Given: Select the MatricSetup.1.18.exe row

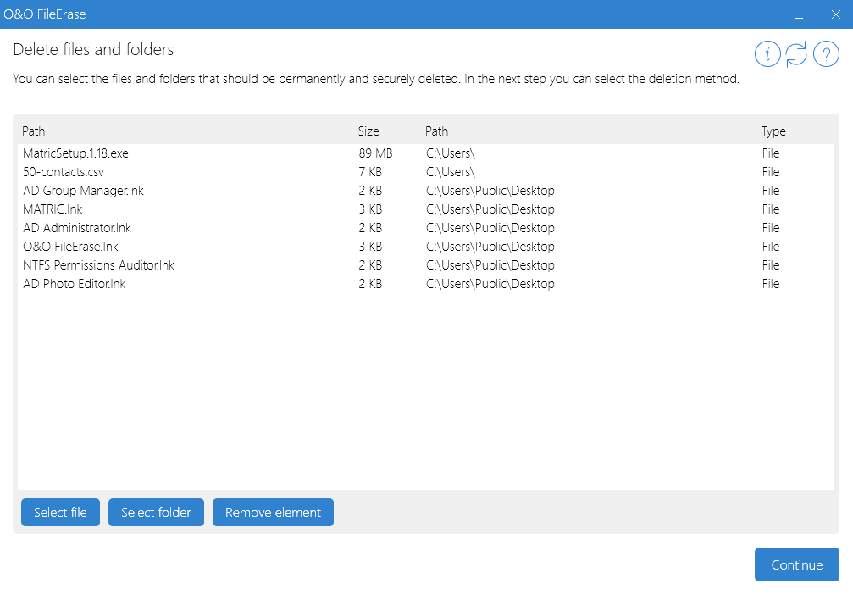Looking at the screenshot, I should pos(76,153).
